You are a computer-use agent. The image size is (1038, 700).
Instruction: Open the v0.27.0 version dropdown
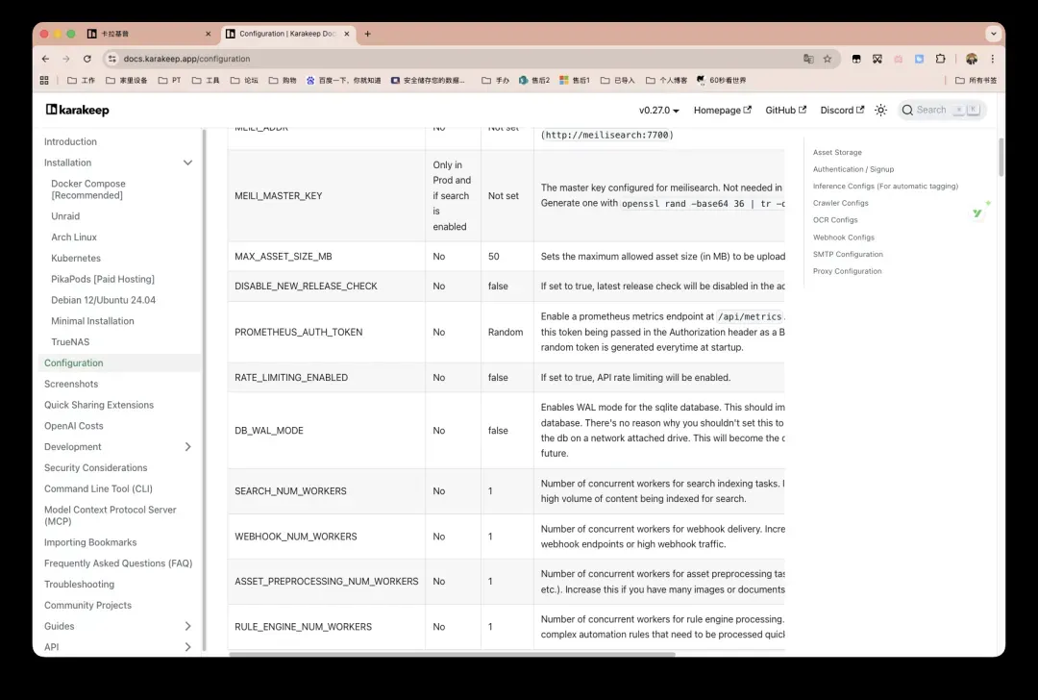pos(659,111)
